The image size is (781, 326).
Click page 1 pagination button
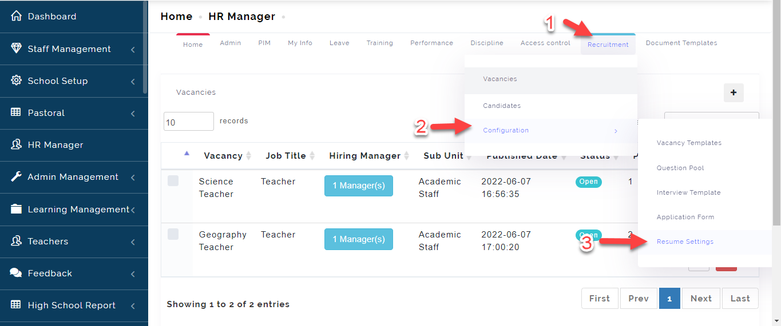tap(669, 299)
